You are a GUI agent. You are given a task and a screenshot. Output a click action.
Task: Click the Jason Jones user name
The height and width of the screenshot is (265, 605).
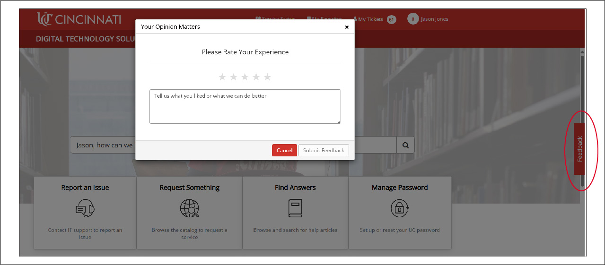pyautogui.click(x=434, y=19)
